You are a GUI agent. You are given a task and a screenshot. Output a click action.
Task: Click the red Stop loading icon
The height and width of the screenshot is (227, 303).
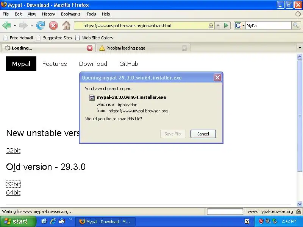pyautogui.click(x=53, y=25)
